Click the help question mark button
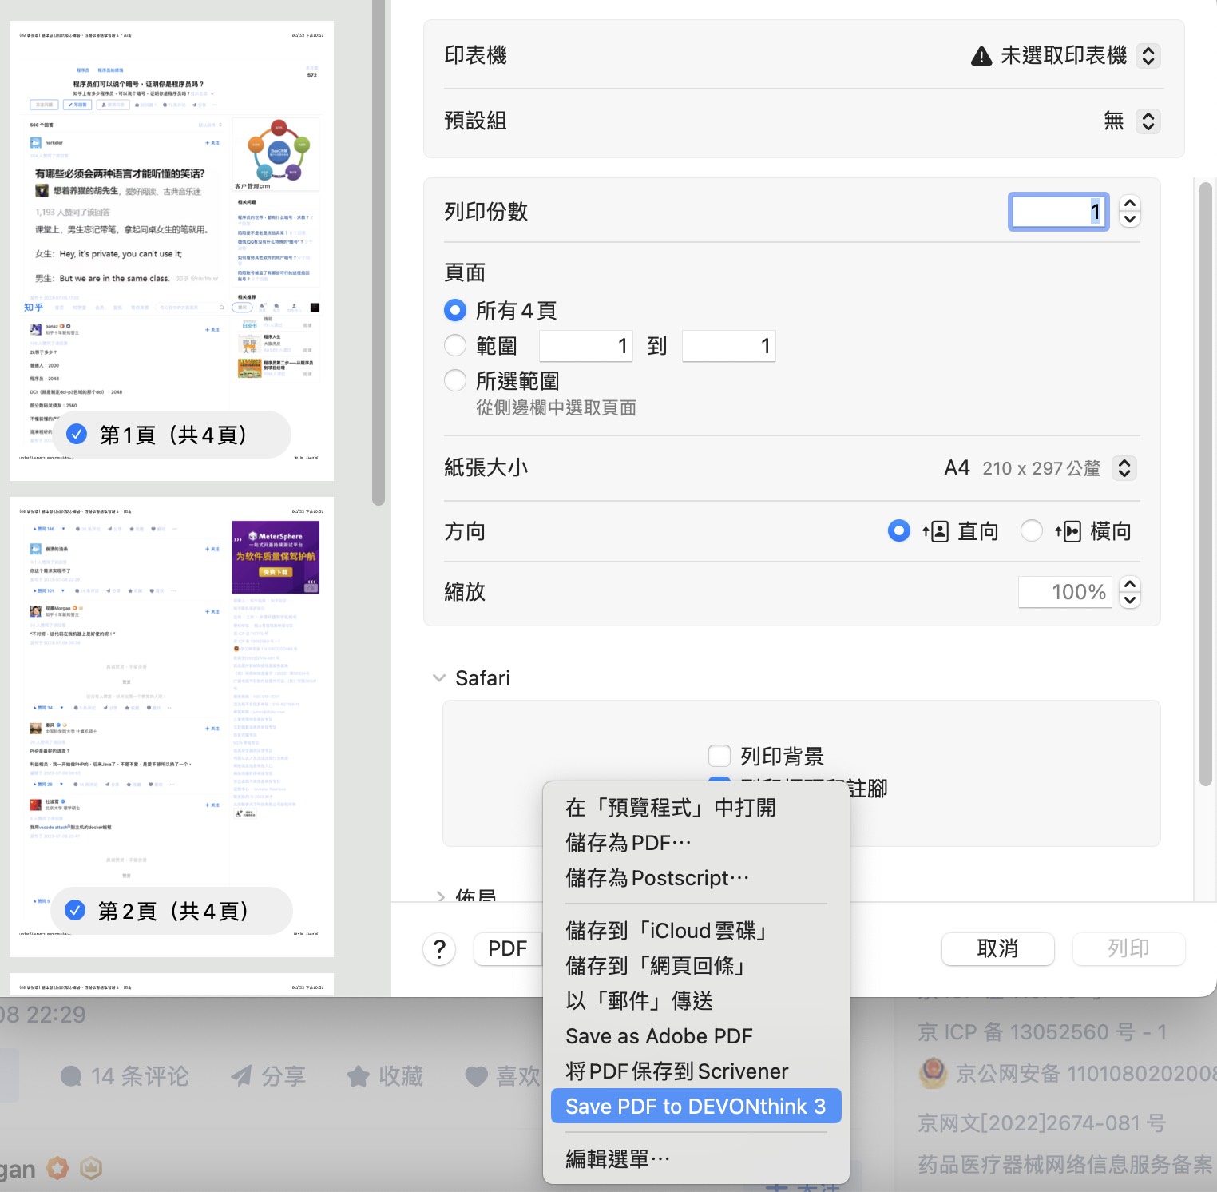This screenshot has height=1192, width=1217. click(x=439, y=949)
